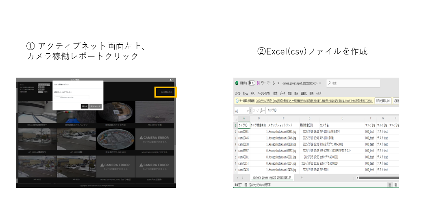Select cell スナップショットリンク header
428x213 pixels.
point(284,125)
